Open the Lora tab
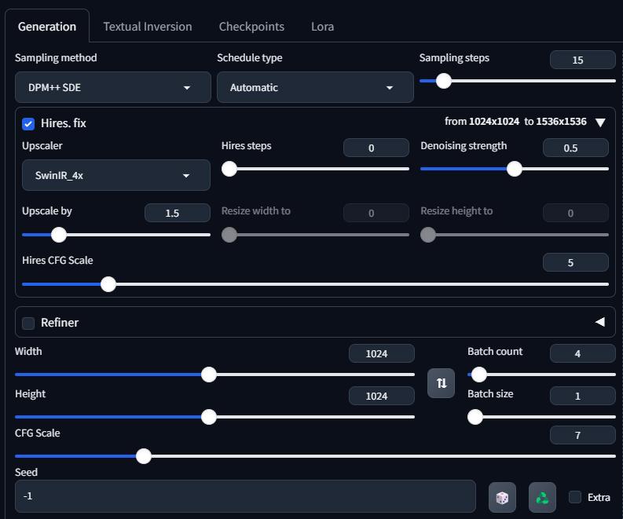This screenshot has width=623, height=519. (322, 27)
